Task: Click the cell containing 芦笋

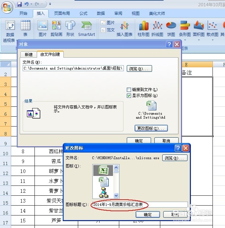Action: (x=49, y=220)
